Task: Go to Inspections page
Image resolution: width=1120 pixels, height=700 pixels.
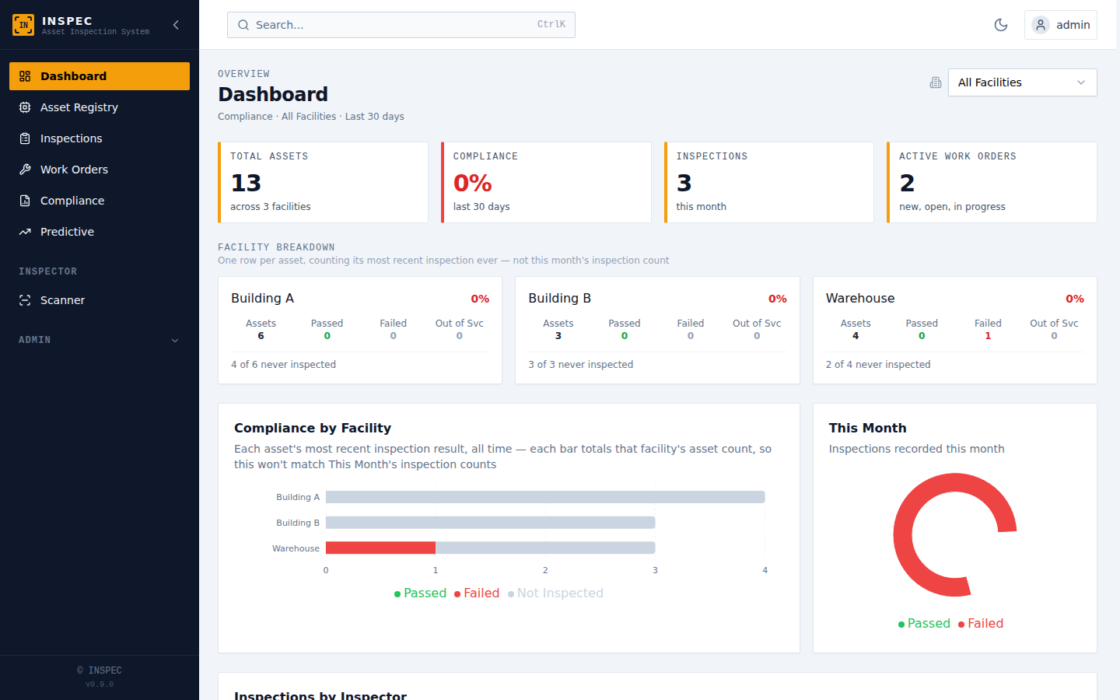Action: click(100, 138)
